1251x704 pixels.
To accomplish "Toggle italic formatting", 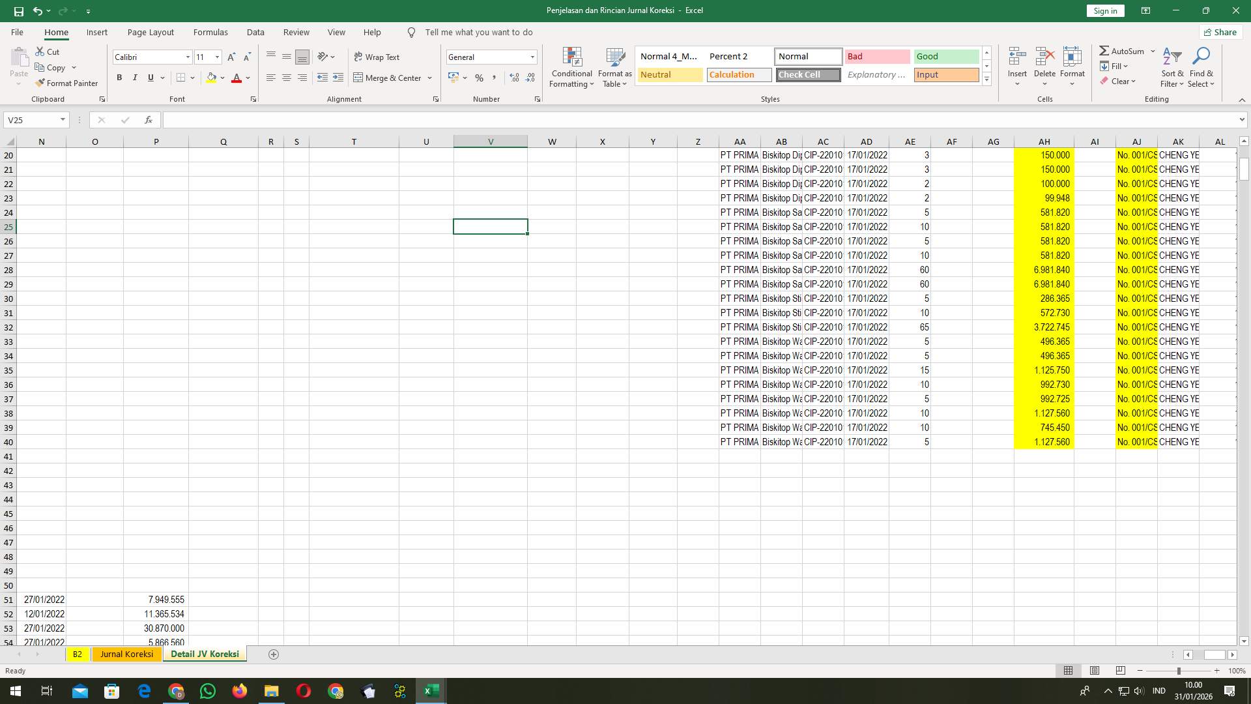I will click(135, 78).
